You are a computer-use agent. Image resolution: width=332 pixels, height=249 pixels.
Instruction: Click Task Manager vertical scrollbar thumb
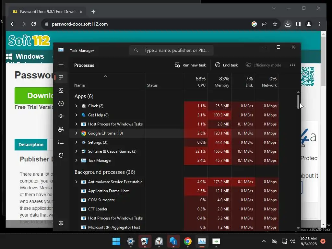(298, 102)
